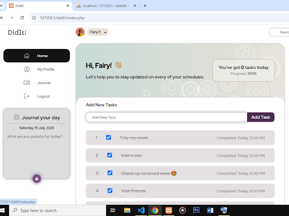289x216 pixels.
Task: Click the computer monitor icon on taskbar
Action: [x=224, y=210]
